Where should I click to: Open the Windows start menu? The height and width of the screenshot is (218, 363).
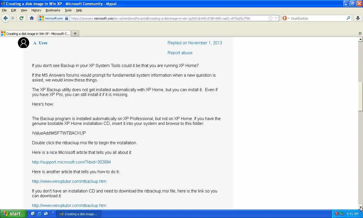[x=14, y=214]
